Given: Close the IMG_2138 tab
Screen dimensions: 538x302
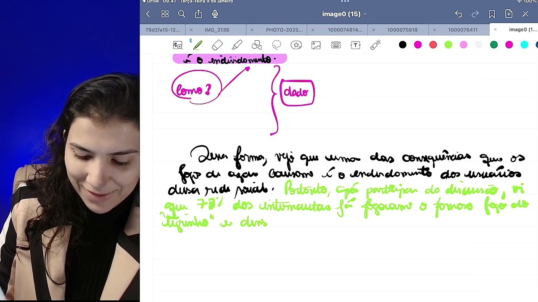Looking at the screenshot, I should (x=191, y=30).
